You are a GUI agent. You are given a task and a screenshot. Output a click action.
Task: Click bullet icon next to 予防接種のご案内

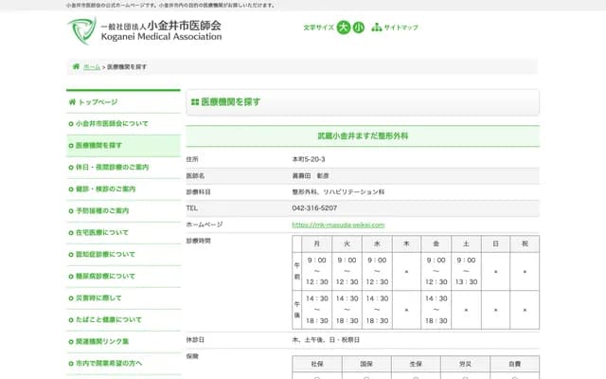tap(71, 210)
